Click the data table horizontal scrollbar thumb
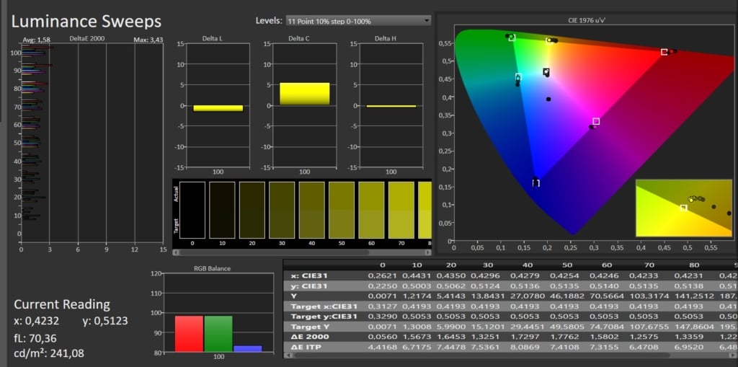The width and height of the screenshot is (738, 367). [x=481, y=355]
